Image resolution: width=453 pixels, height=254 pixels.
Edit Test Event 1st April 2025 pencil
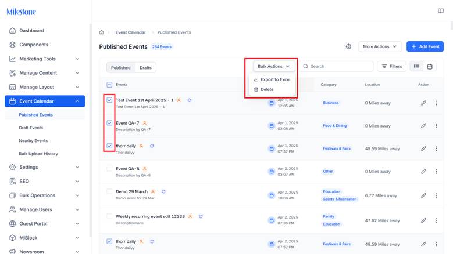(x=423, y=103)
